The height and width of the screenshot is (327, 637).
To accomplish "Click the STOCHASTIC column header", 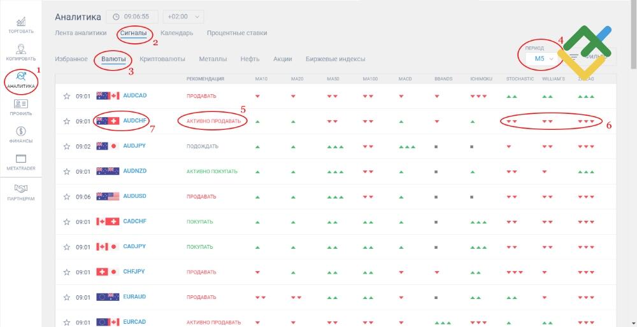I will click(x=520, y=79).
